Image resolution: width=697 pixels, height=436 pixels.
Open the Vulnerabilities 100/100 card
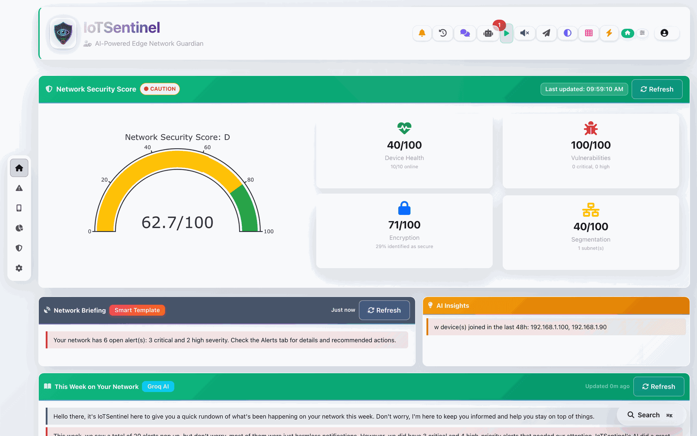tap(591, 151)
